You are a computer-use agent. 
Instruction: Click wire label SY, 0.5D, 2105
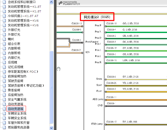(130, 77)
